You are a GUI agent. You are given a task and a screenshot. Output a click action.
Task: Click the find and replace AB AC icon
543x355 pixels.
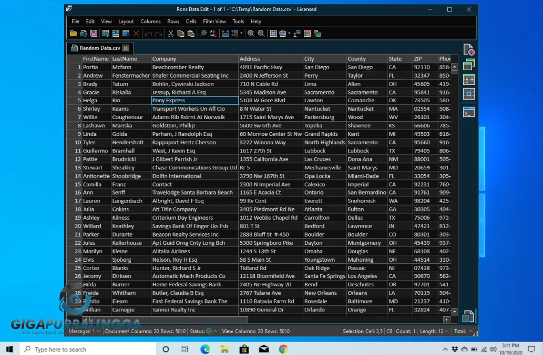point(213,34)
